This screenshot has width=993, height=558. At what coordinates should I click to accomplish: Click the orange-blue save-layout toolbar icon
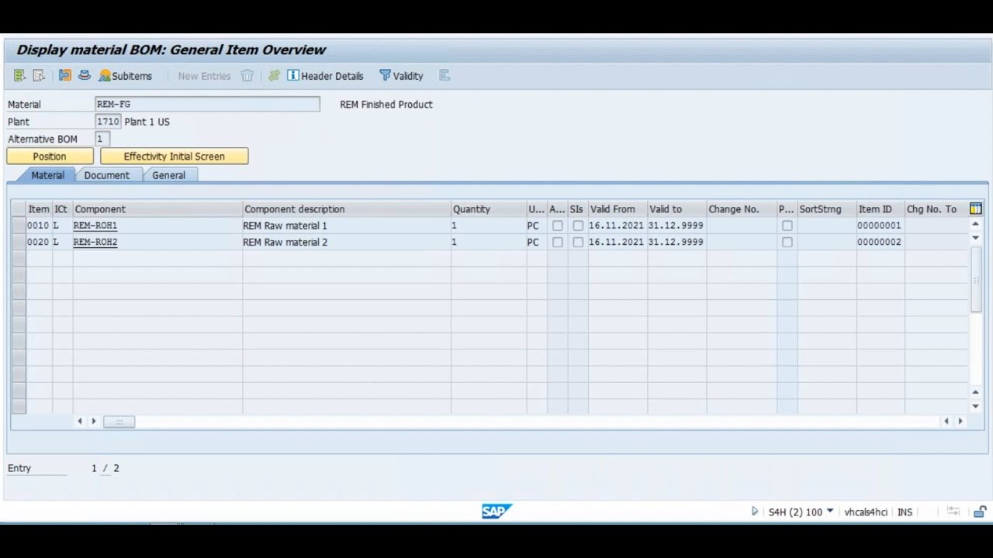(x=65, y=76)
